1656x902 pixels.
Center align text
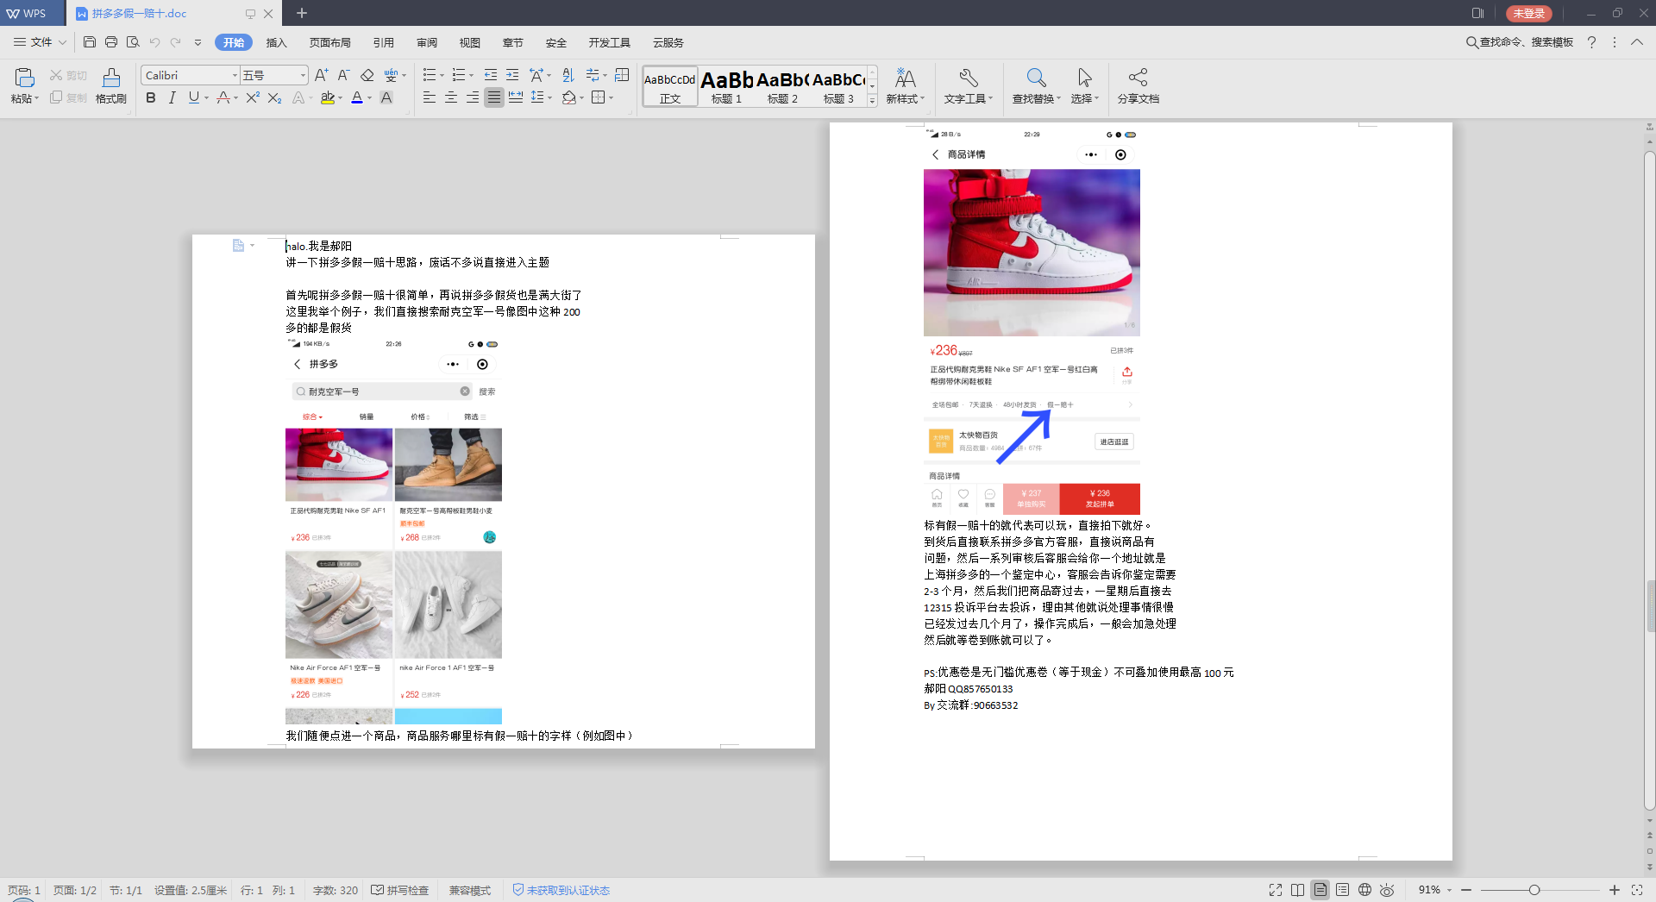click(451, 97)
